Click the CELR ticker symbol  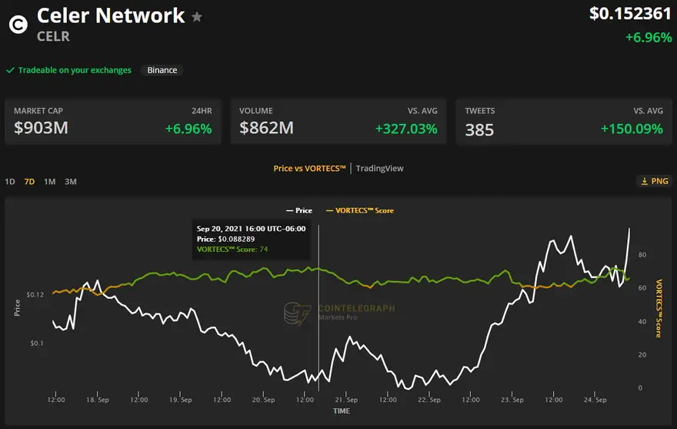pos(53,36)
